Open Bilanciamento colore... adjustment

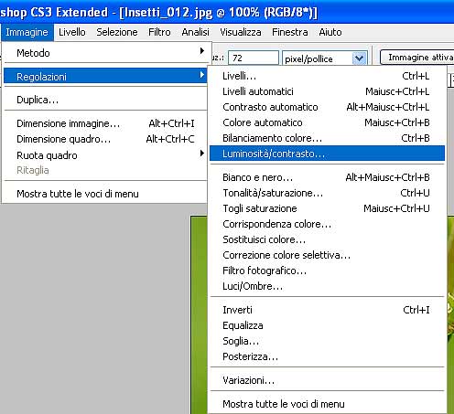point(327,138)
